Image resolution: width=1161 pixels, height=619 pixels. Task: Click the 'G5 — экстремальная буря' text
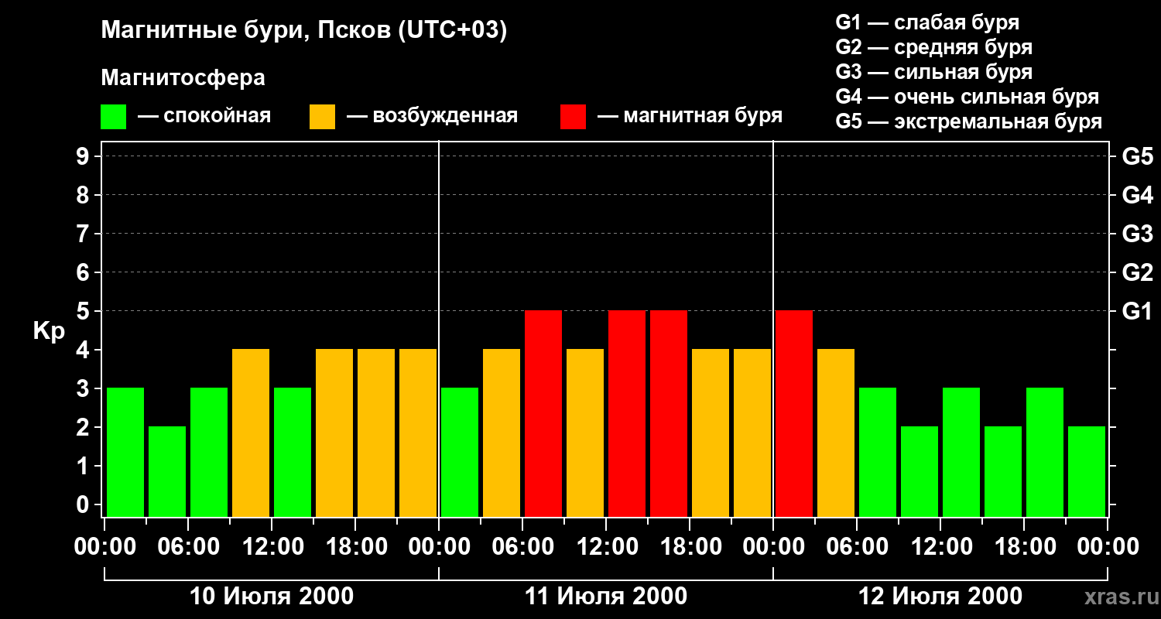click(x=969, y=121)
